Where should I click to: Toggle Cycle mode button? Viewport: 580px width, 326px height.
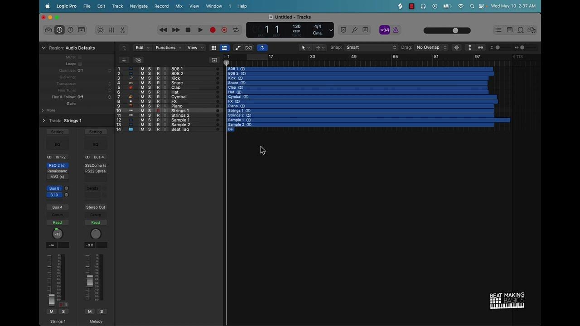pos(236,30)
